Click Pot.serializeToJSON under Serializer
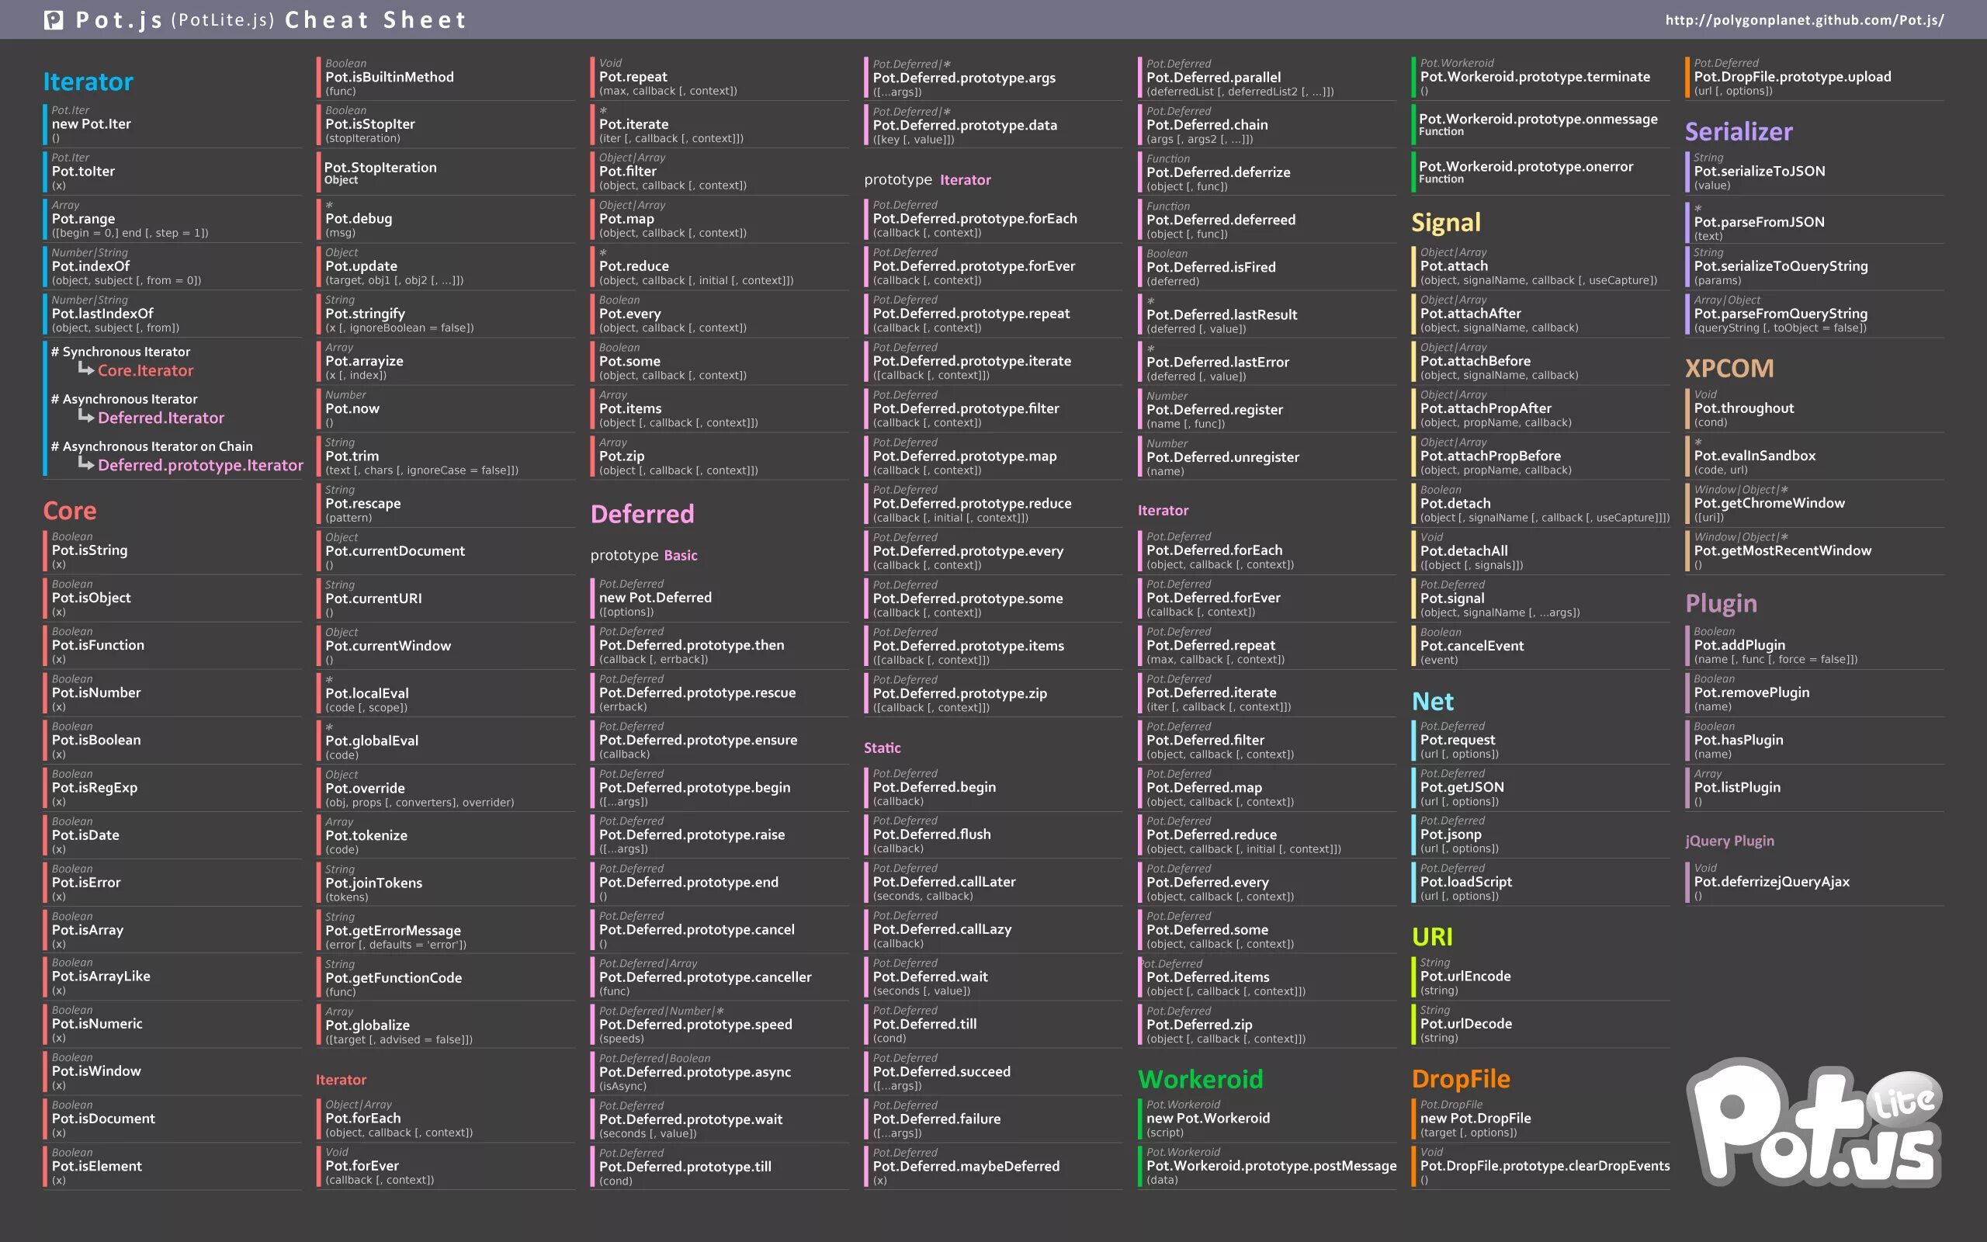 point(1759,171)
